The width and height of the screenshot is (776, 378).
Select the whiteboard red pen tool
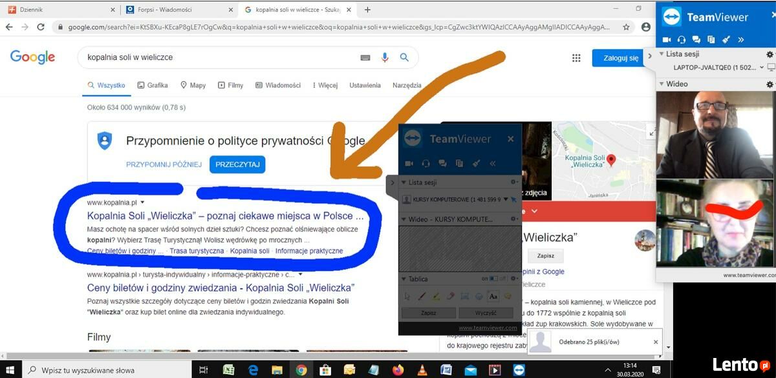422,297
